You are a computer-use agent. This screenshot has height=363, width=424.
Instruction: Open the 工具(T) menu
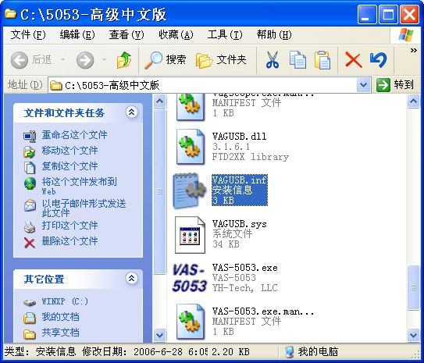(x=225, y=34)
